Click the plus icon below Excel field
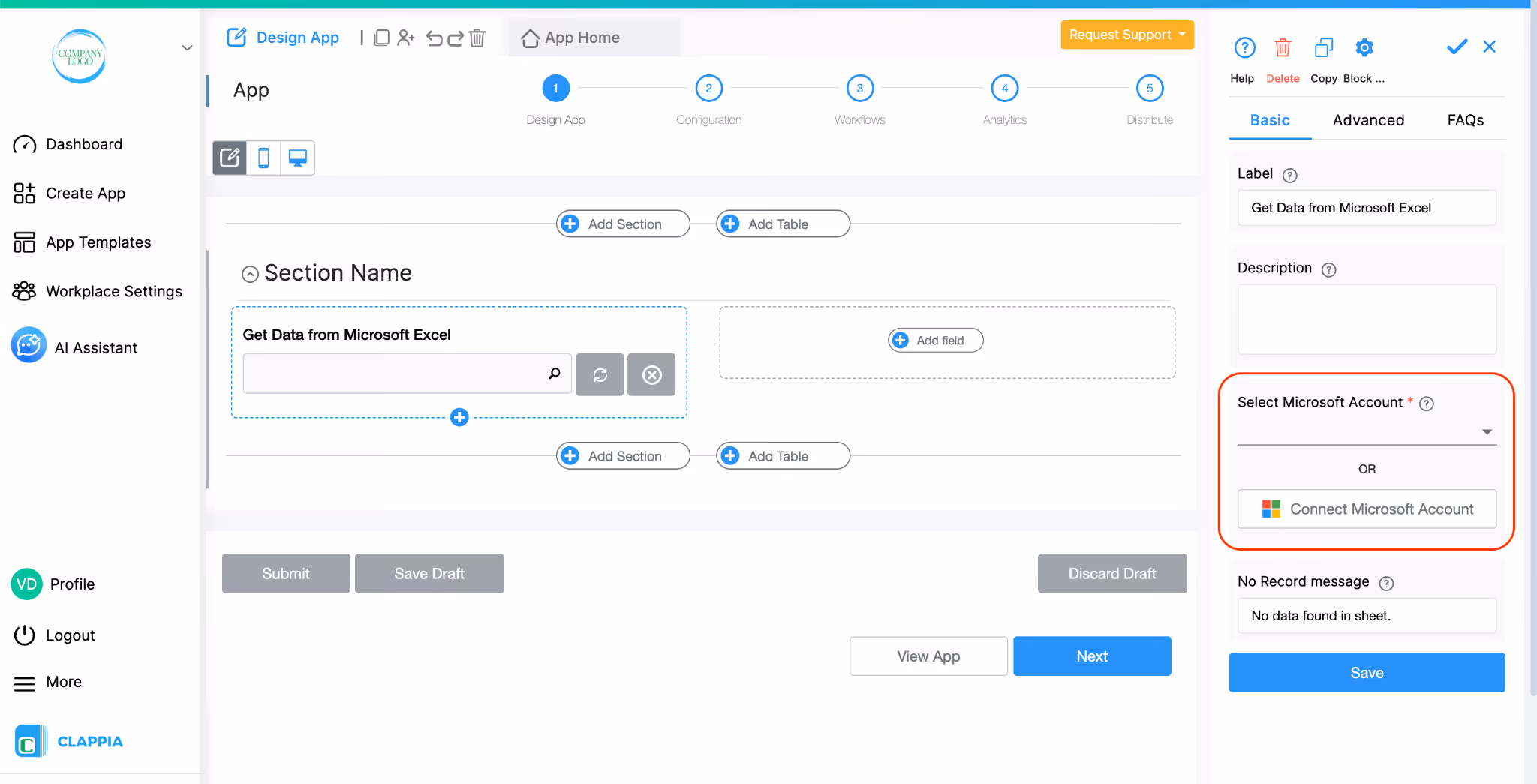Screen dimensions: 1537x784 pos(459,417)
